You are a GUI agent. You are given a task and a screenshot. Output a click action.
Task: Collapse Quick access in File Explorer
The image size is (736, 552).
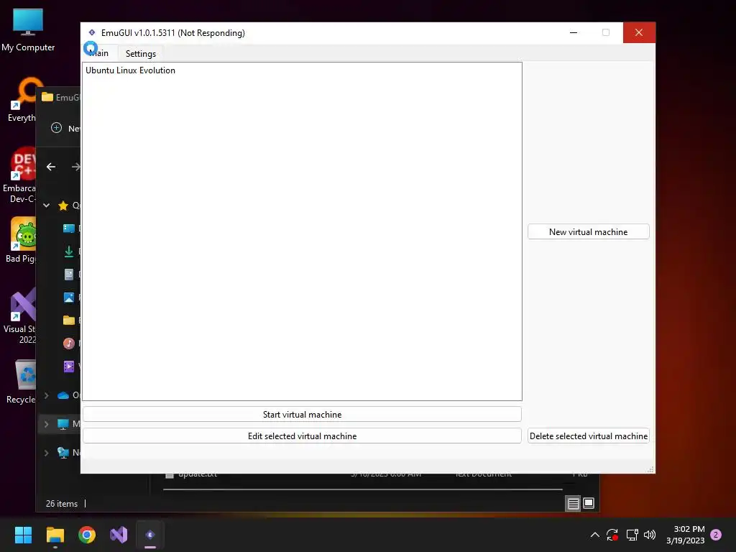point(47,205)
